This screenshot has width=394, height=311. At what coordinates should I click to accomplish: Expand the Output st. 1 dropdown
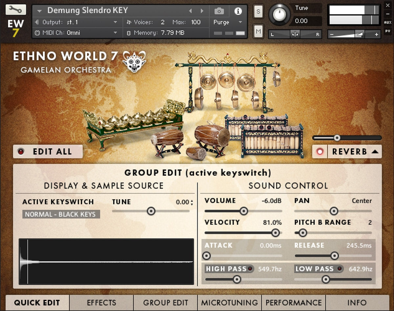pos(115,22)
